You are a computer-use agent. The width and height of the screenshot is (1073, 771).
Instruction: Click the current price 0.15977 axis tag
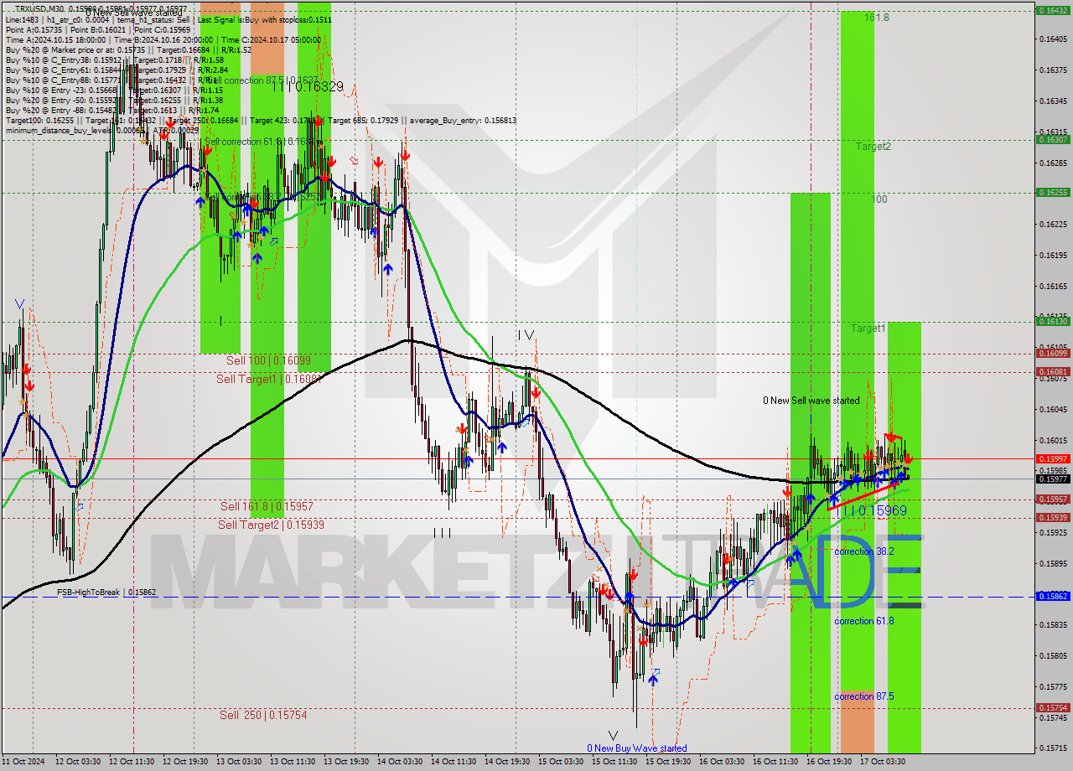(1053, 479)
